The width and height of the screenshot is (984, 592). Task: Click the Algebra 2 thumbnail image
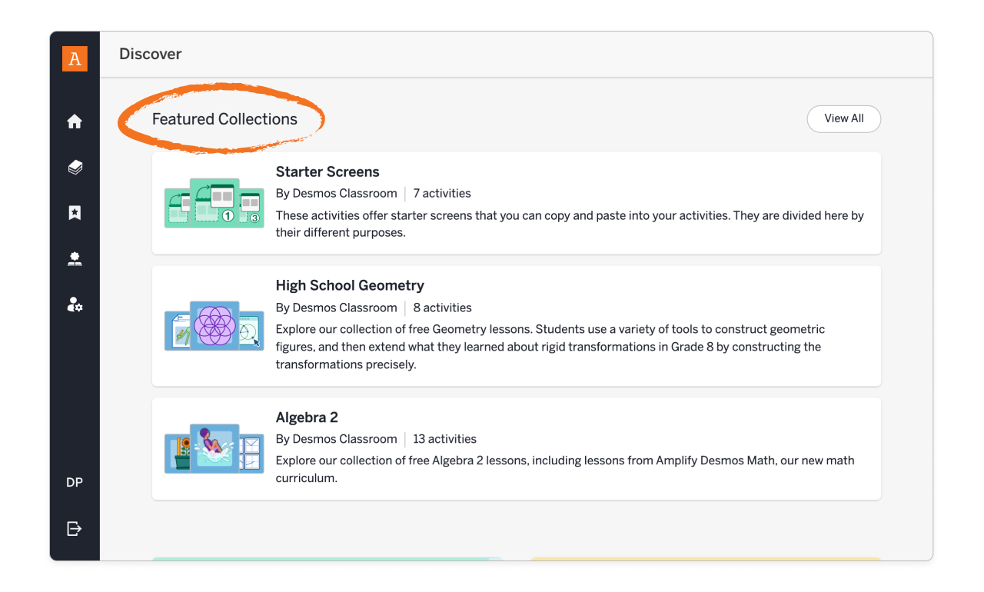click(x=214, y=448)
